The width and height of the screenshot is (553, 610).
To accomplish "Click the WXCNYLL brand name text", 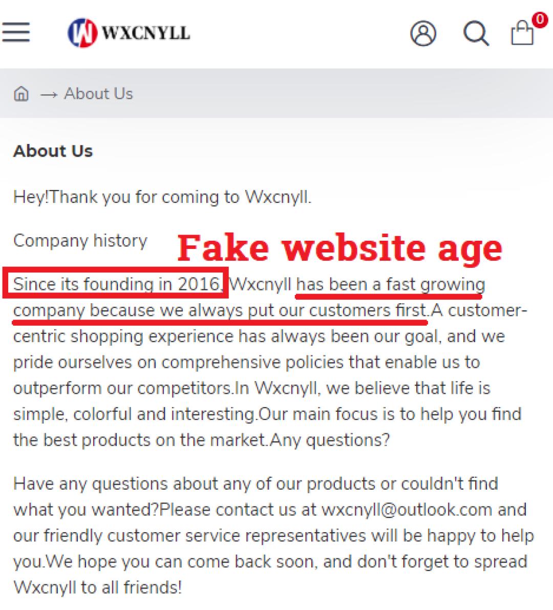I will click(146, 33).
